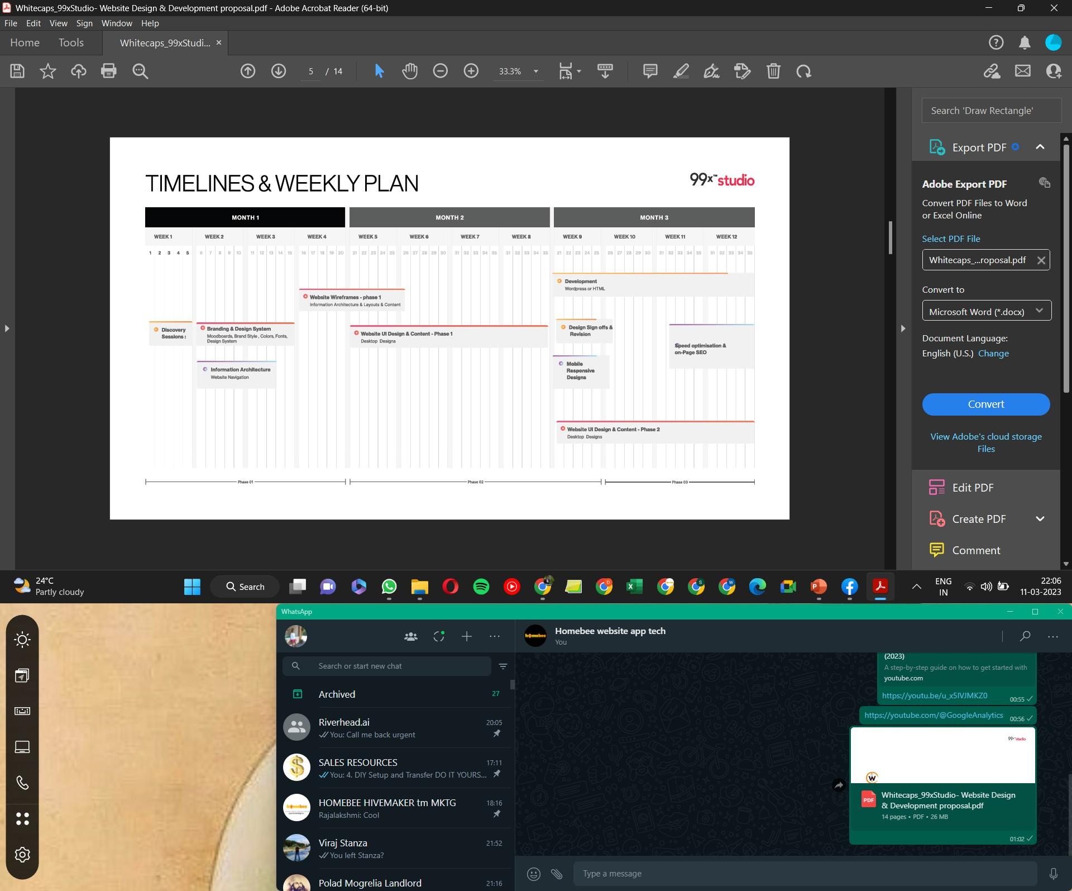1072x891 pixels.
Task: Click the Print file icon
Action: 109,71
